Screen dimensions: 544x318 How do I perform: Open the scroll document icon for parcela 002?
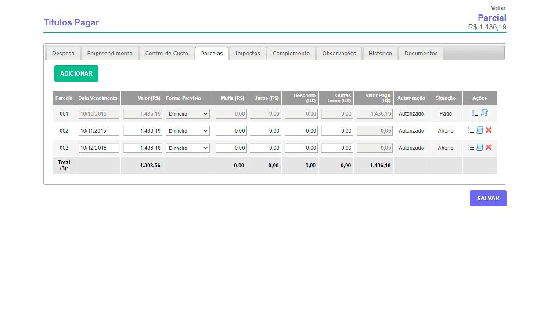480,130
